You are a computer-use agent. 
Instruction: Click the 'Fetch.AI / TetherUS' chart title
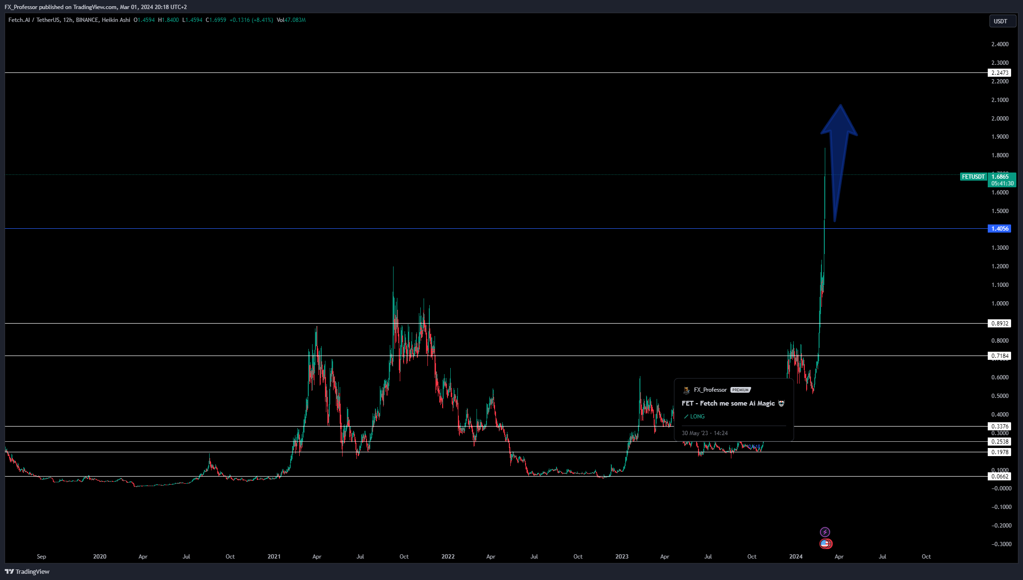pos(34,20)
